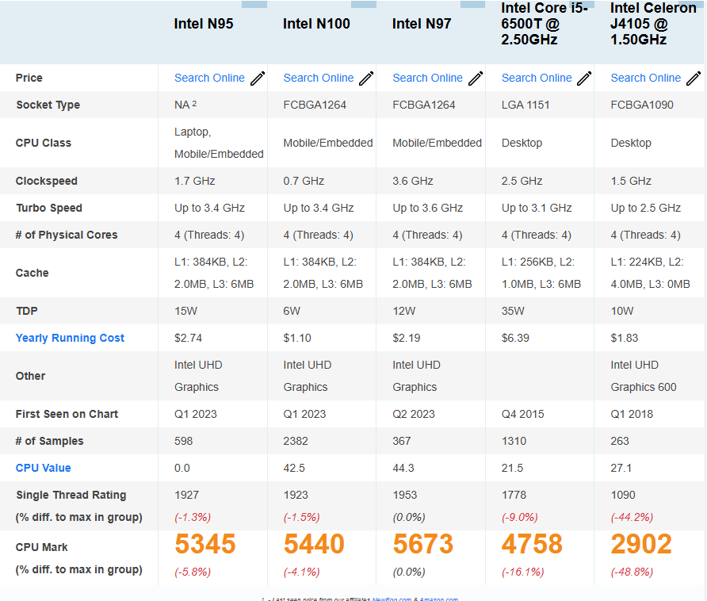Select the Intel Core i5-6500T @ 2.50GHz heading
The image size is (707, 601).
[545, 24]
